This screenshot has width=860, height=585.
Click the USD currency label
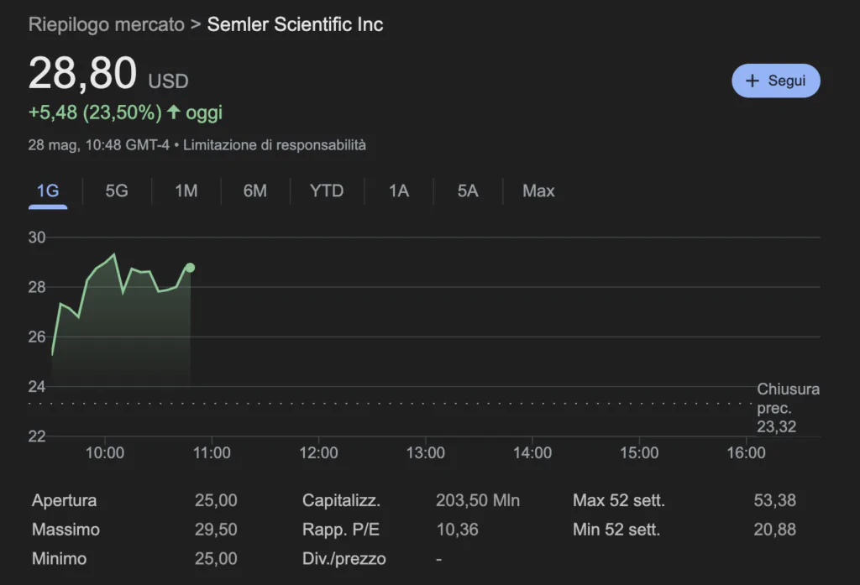(168, 81)
